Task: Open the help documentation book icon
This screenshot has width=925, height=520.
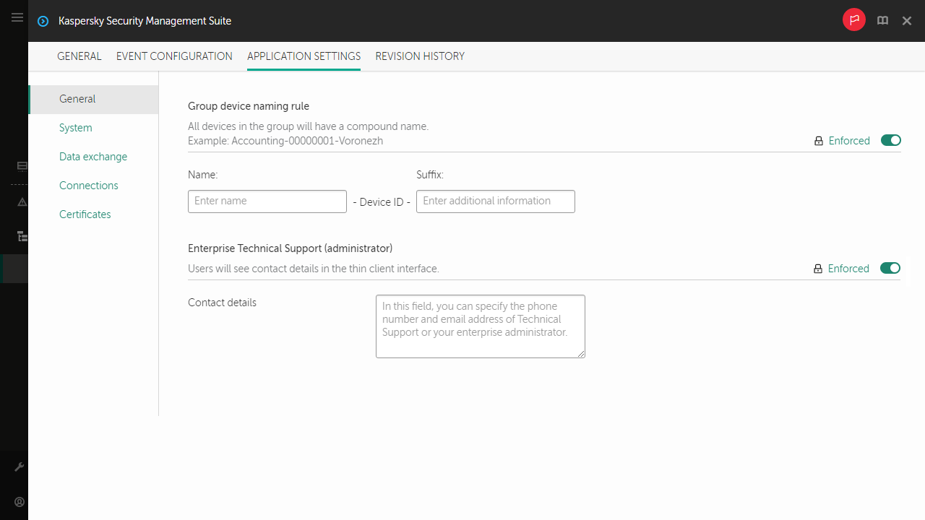Action: 882,20
